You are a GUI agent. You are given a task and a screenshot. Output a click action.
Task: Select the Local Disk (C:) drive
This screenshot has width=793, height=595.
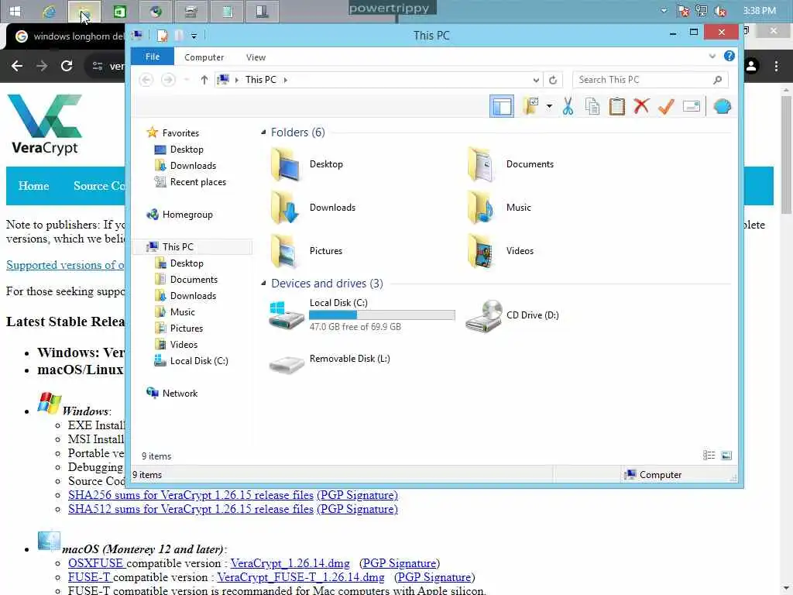(362, 315)
